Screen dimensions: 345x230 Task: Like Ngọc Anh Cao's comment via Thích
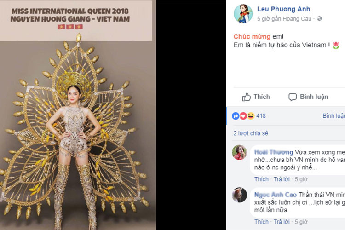tap(261, 222)
